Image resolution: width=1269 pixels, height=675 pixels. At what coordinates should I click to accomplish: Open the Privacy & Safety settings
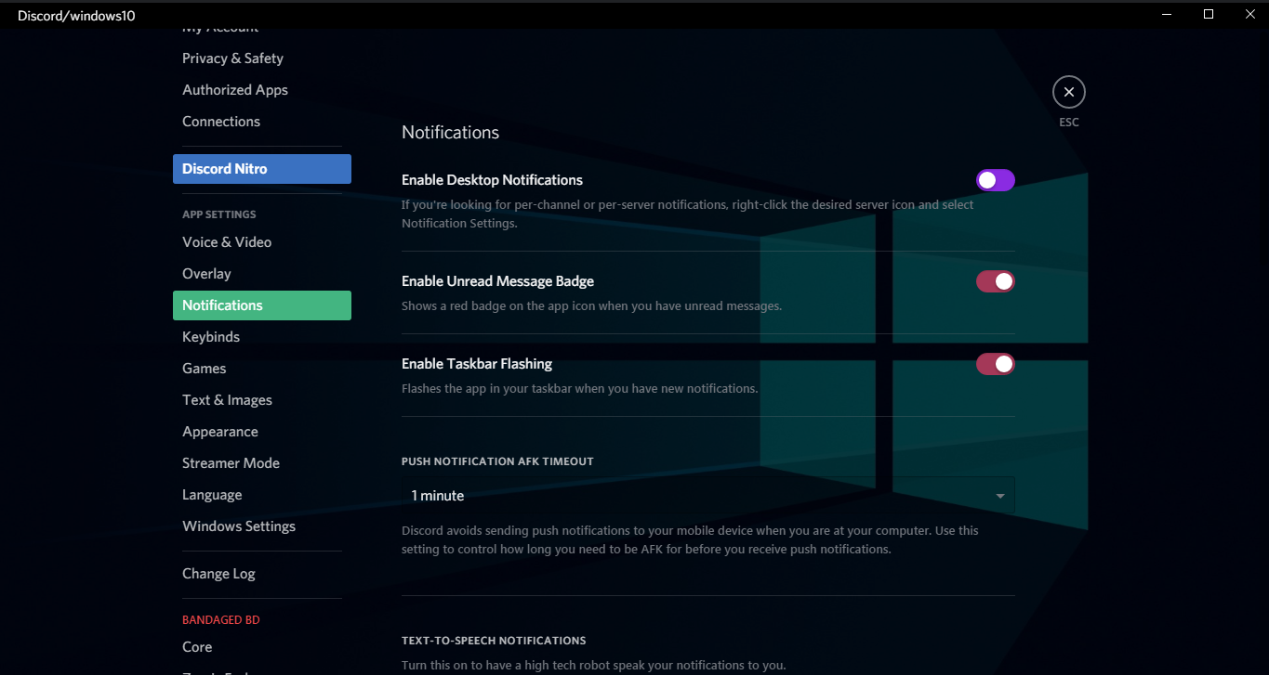(232, 58)
